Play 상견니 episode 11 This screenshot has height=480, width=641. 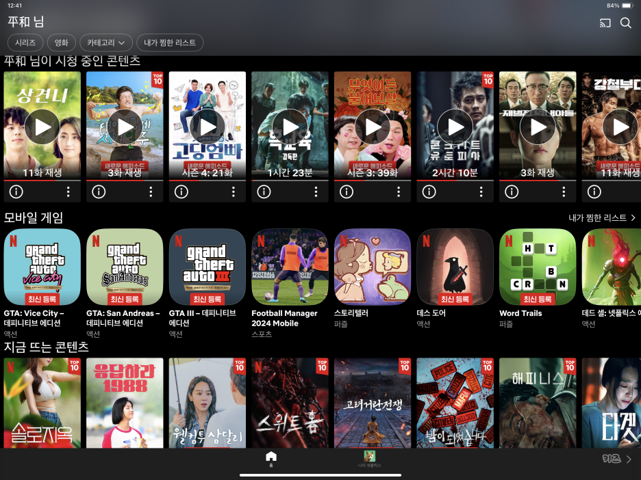click(42, 127)
